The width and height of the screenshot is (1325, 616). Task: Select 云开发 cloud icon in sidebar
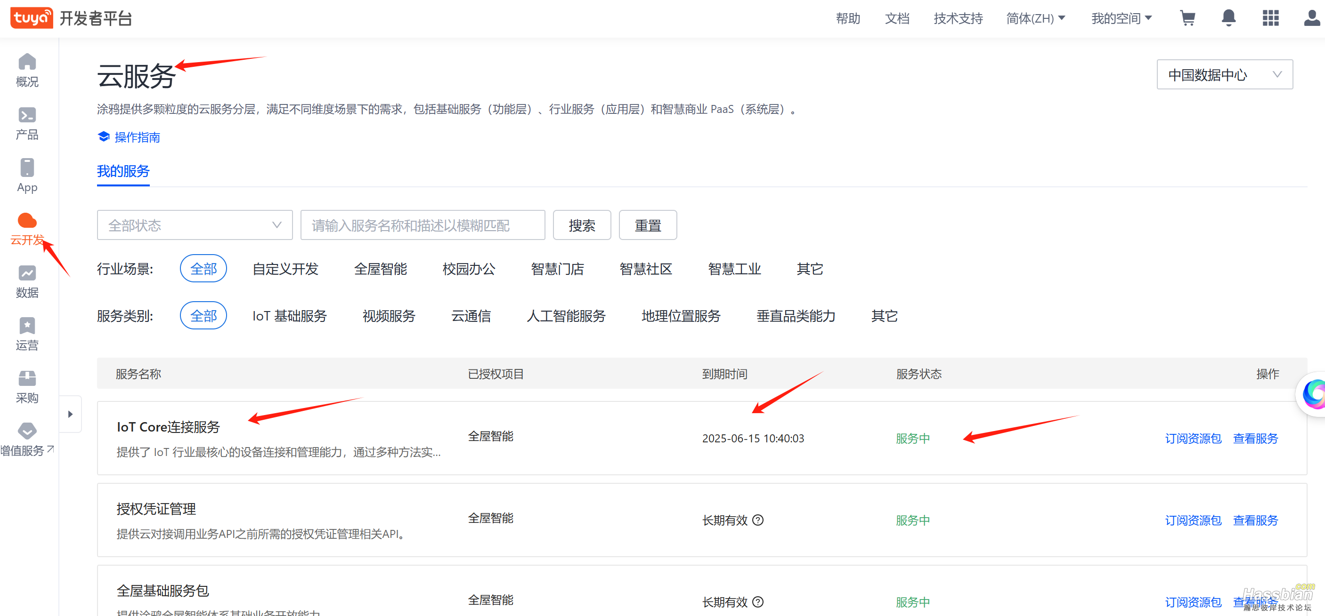tap(27, 220)
